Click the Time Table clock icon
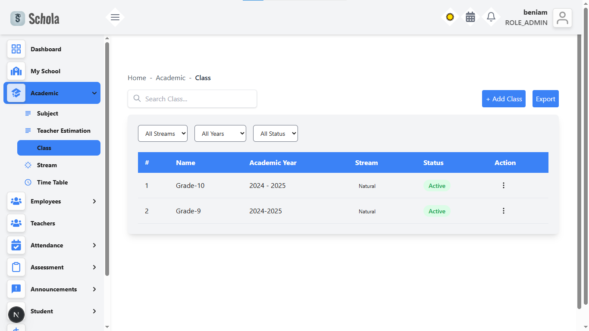Image resolution: width=589 pixels, height=331 pixels. (x=28, y=182)
